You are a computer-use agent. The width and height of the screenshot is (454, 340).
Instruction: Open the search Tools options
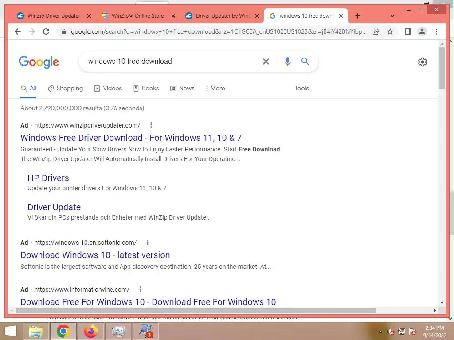point(301,89)
